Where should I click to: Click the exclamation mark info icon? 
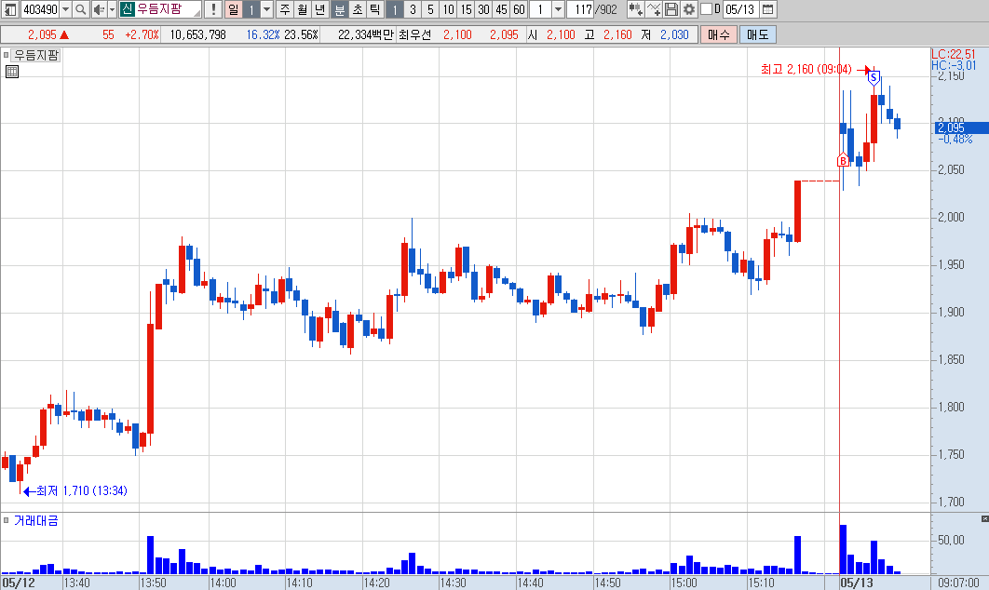213,9
